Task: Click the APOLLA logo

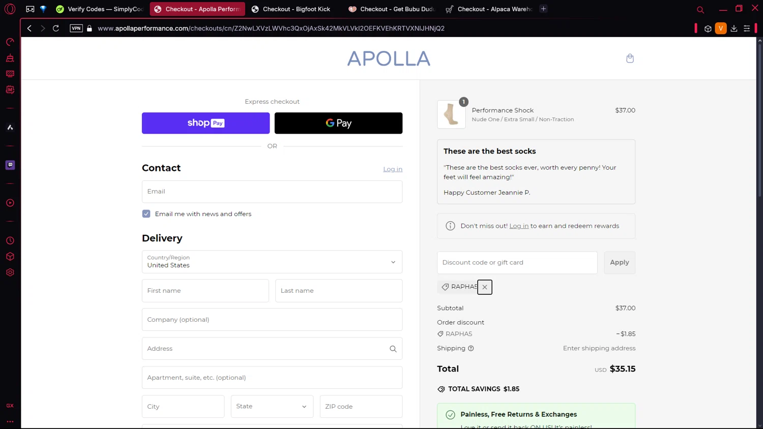Action: [389, 58]
